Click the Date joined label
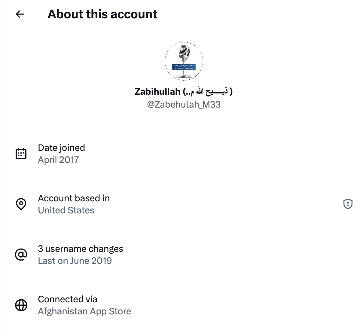This screenshot has height=336, width=363. coord(61,148)
